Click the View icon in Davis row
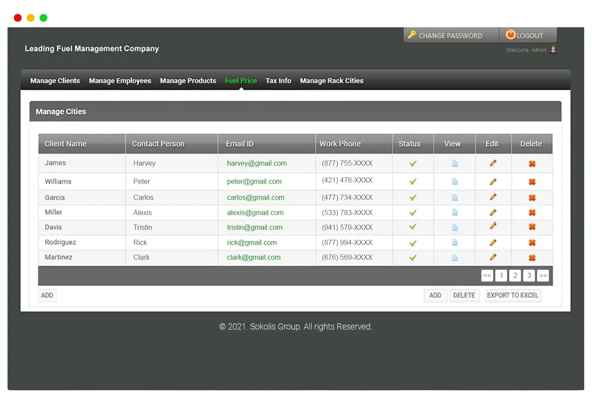This screenshot has height=398, width=592. [454, 227]
